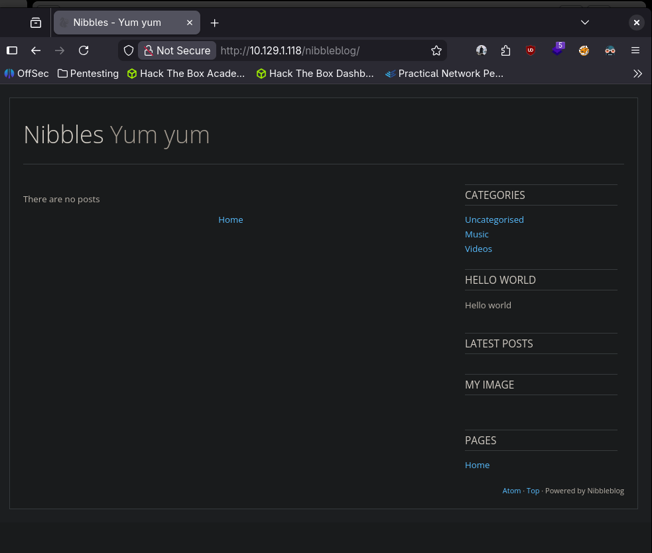Reload the current Nibbleblog page

pyautogui.click(x=84, y=50)
